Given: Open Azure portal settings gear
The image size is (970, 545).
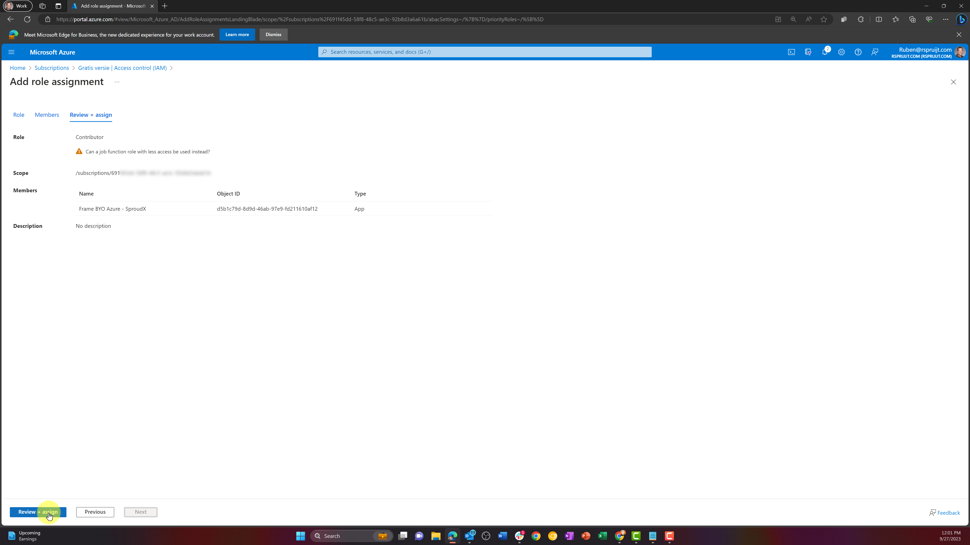Looking at the screenshot, I should coord(841,52).
